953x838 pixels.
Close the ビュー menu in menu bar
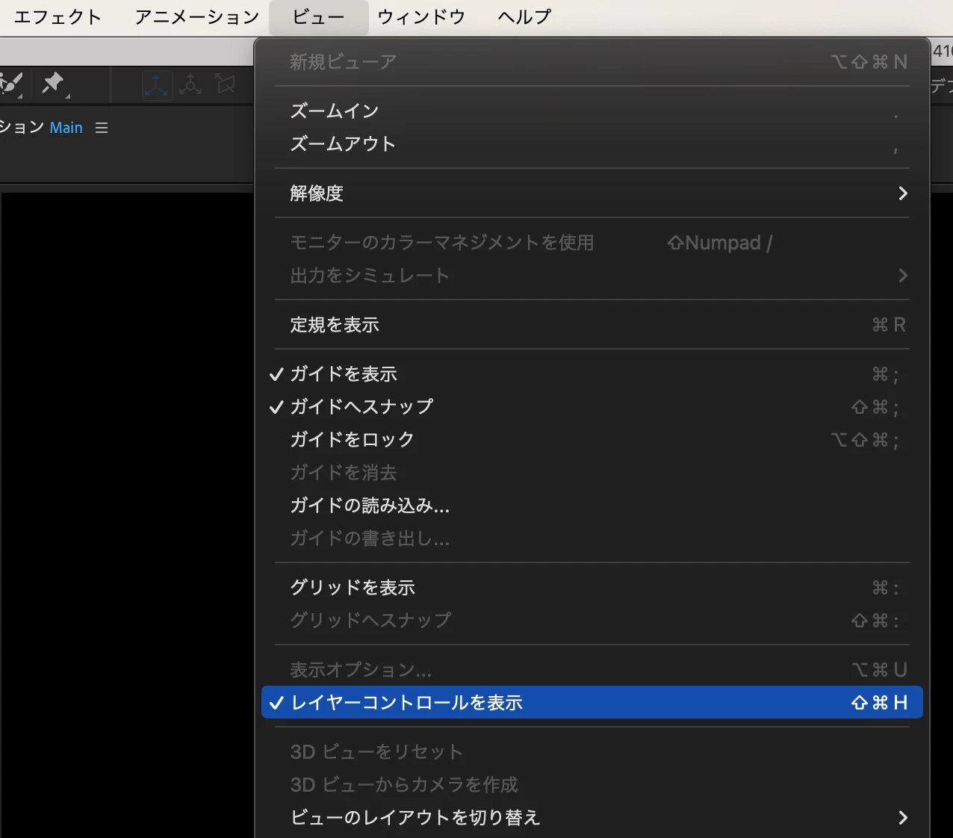point(319,17)
